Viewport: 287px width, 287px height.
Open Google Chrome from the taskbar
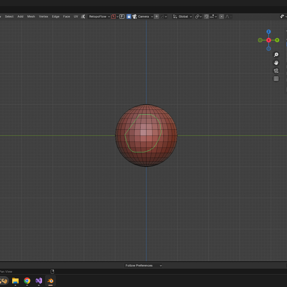click(27, 281)
